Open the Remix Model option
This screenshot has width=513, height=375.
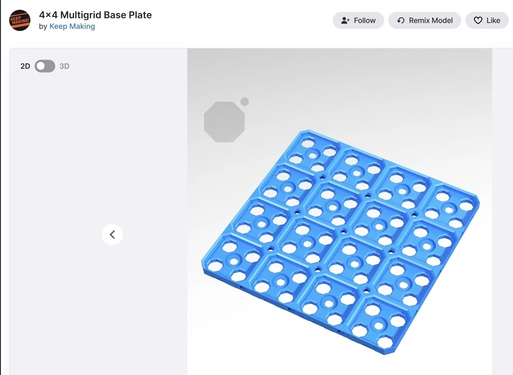point(424,20)
